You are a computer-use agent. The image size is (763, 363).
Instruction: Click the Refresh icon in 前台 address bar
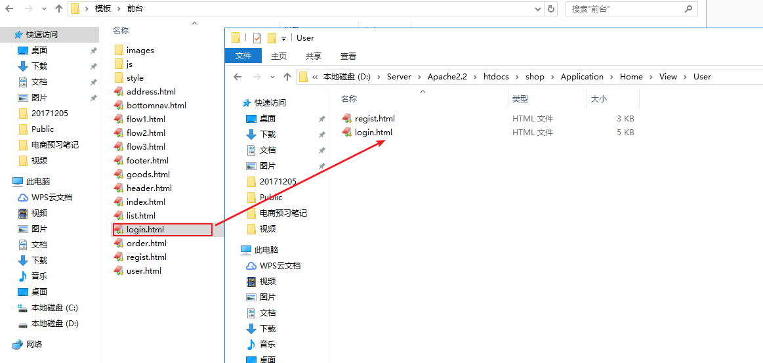pos(550,9)
